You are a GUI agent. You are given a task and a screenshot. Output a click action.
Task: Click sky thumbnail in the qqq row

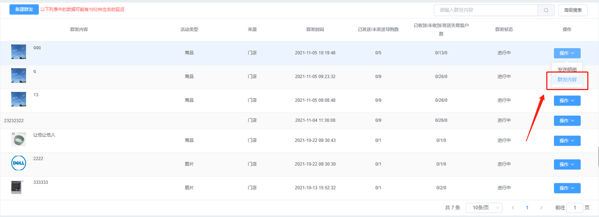[x=18, y=52]
